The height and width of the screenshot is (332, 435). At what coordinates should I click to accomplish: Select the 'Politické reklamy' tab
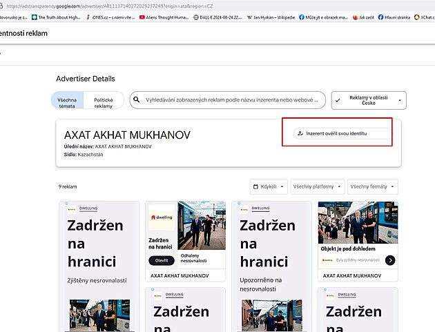click(103, 100)
